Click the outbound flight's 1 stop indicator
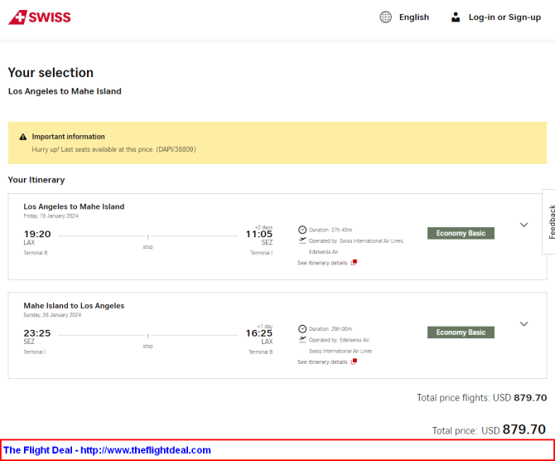Screen dimensions: 555x461 pos(148,241)
